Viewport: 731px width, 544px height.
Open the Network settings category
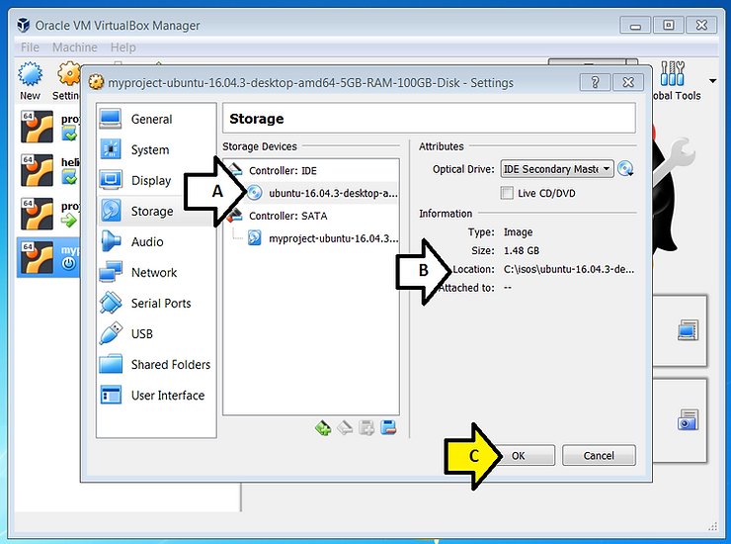pos(156,273)
